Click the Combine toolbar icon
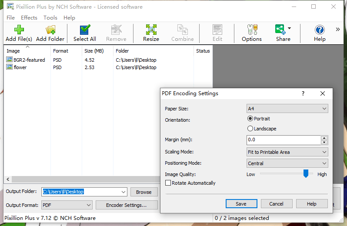 point(183,30)
